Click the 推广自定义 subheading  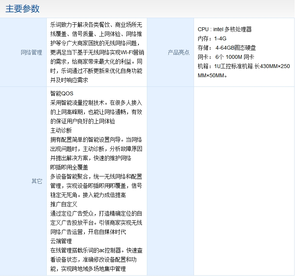[64, 204]
